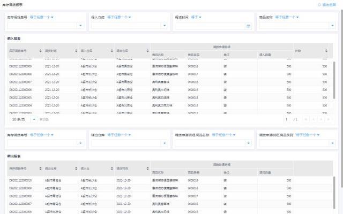Click the 退出全屏 exit fullscreen link

coord(327,5)
